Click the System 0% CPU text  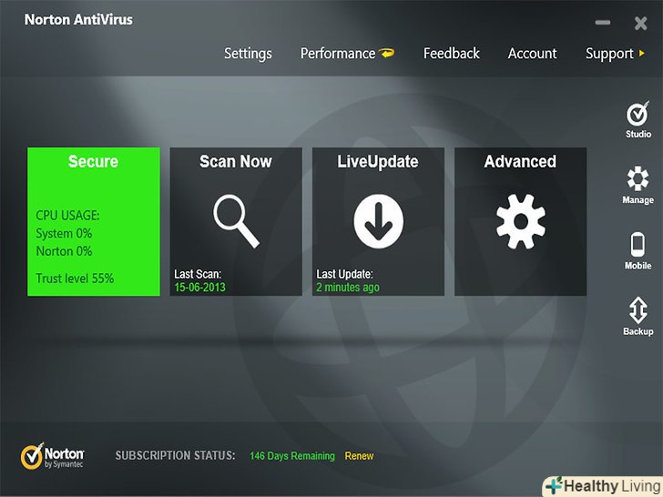[x=64, y=233]
